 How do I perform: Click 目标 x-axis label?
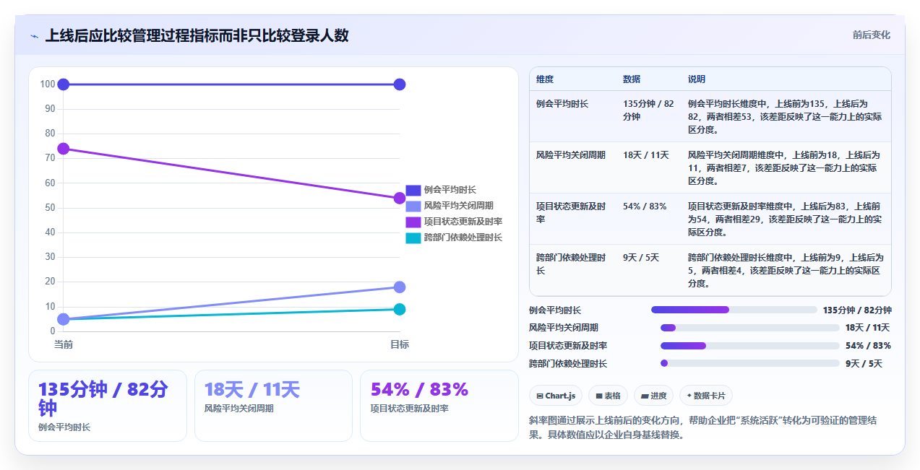(399, 345)
